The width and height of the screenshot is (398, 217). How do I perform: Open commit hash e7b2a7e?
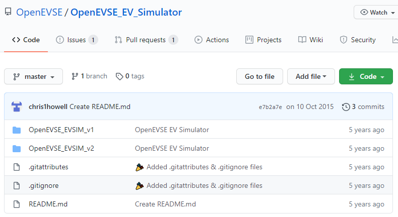[x=271, y=107]
